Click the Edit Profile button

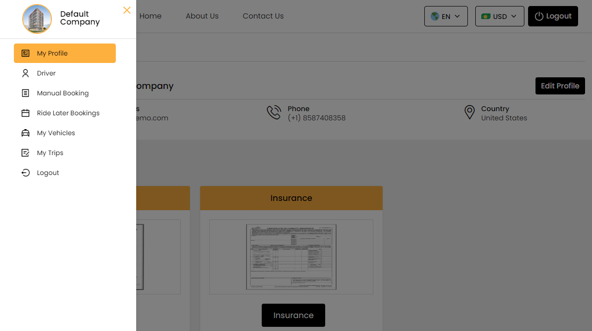tap(560, 86)
